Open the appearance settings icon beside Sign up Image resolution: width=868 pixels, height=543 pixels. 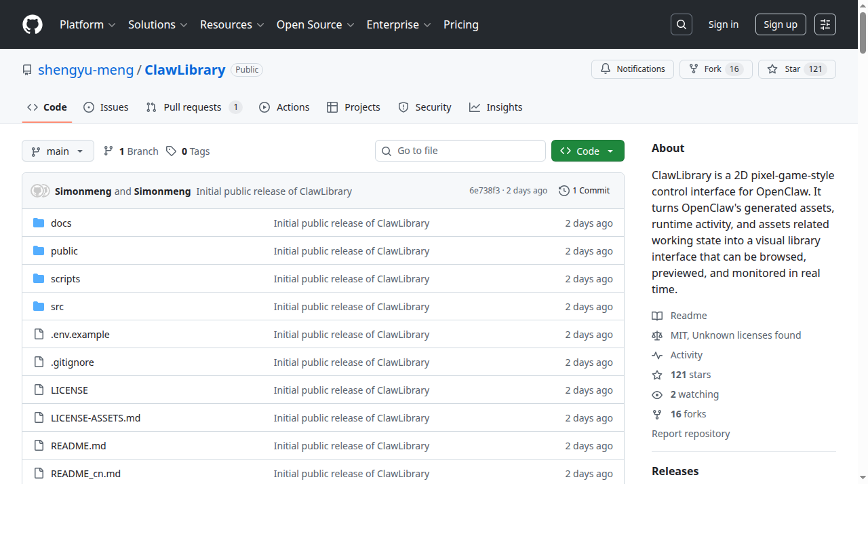(x=825, y=24)
